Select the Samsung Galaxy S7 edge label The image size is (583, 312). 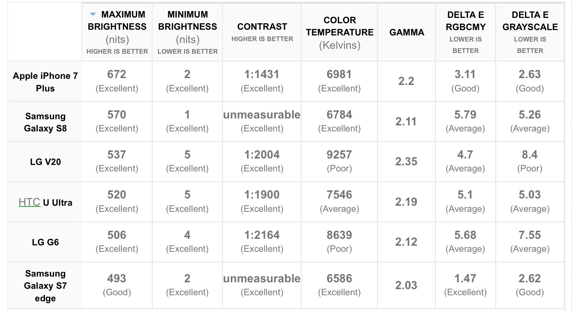[x=45, y=286]
